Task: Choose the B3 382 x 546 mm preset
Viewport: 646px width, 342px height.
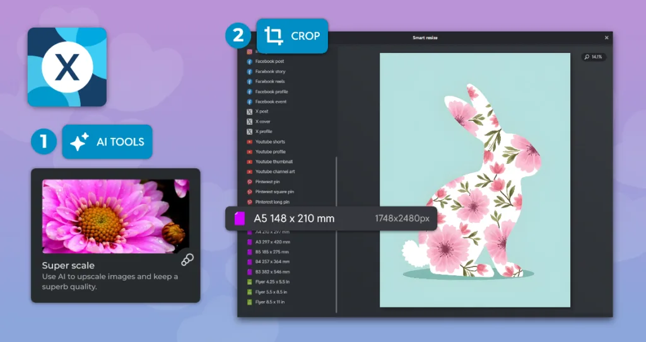Action: (x=273, y=272)
